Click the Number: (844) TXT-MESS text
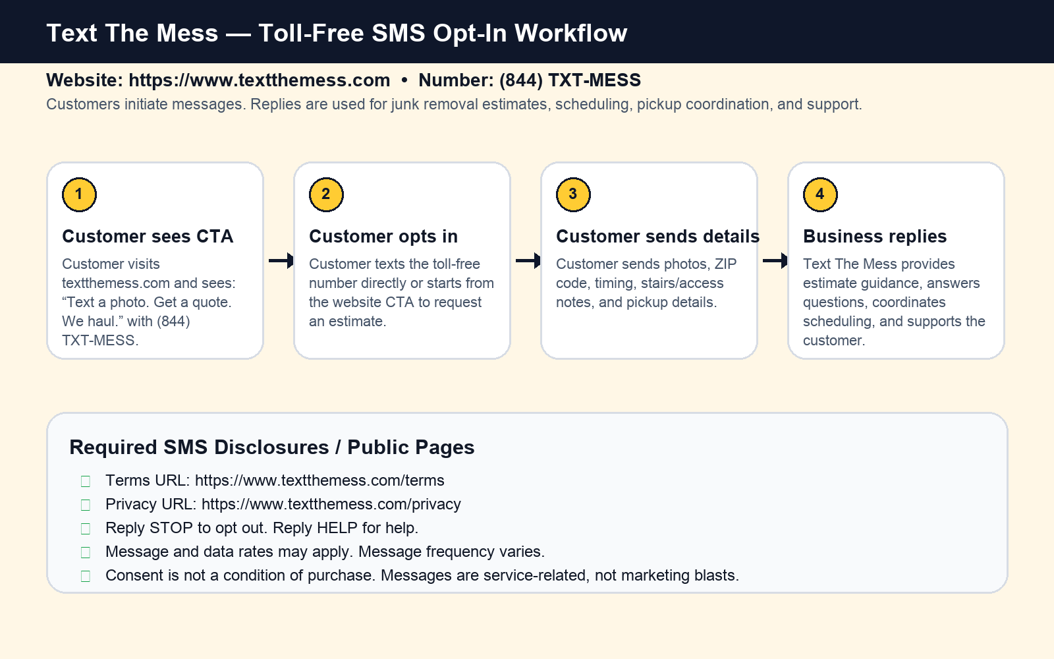Screen dimensions: 1054x659 (x=530, y=80)
